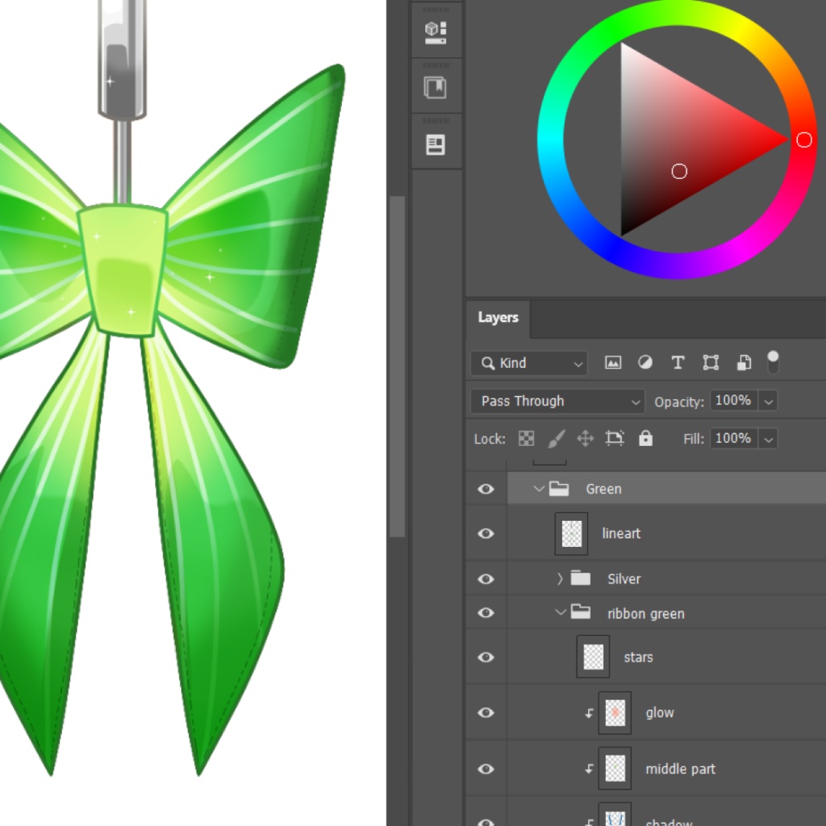Open the Properties panel icon

pos(436,144)
